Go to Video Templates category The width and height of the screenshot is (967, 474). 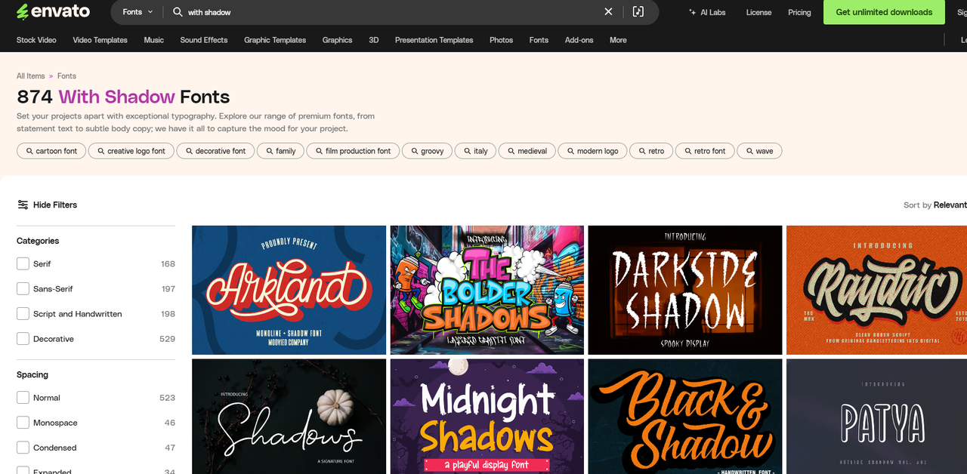click(x=100, y=40)
